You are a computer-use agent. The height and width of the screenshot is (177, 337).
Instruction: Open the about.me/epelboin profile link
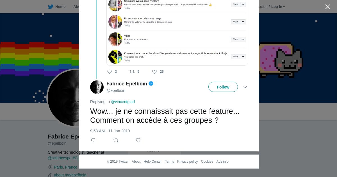pyautogui.click(x=70, y=175)
